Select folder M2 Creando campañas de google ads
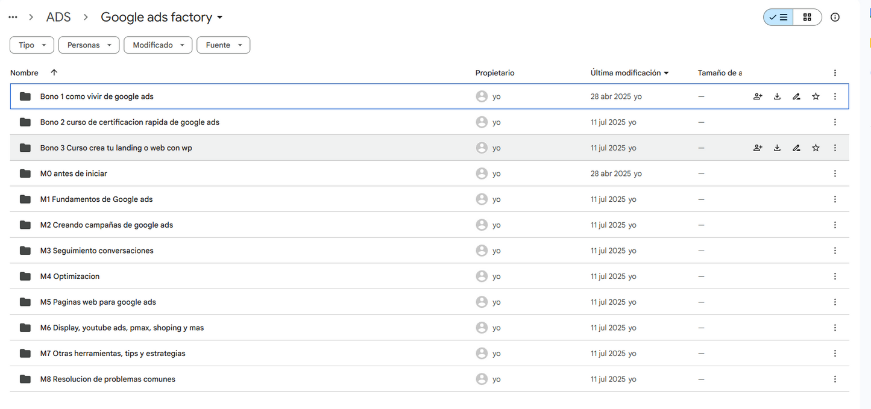 (107, 225)
